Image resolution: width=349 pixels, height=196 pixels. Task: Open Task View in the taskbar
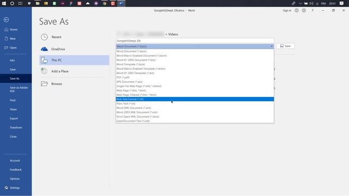click(21, 3)
